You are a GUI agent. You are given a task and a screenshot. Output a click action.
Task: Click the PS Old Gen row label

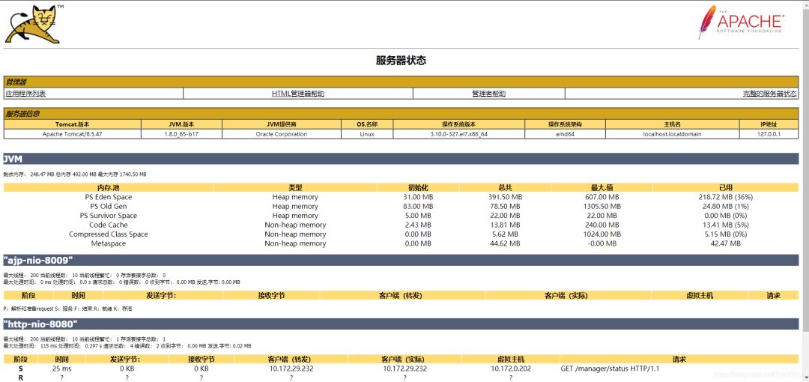click(109, 207)
